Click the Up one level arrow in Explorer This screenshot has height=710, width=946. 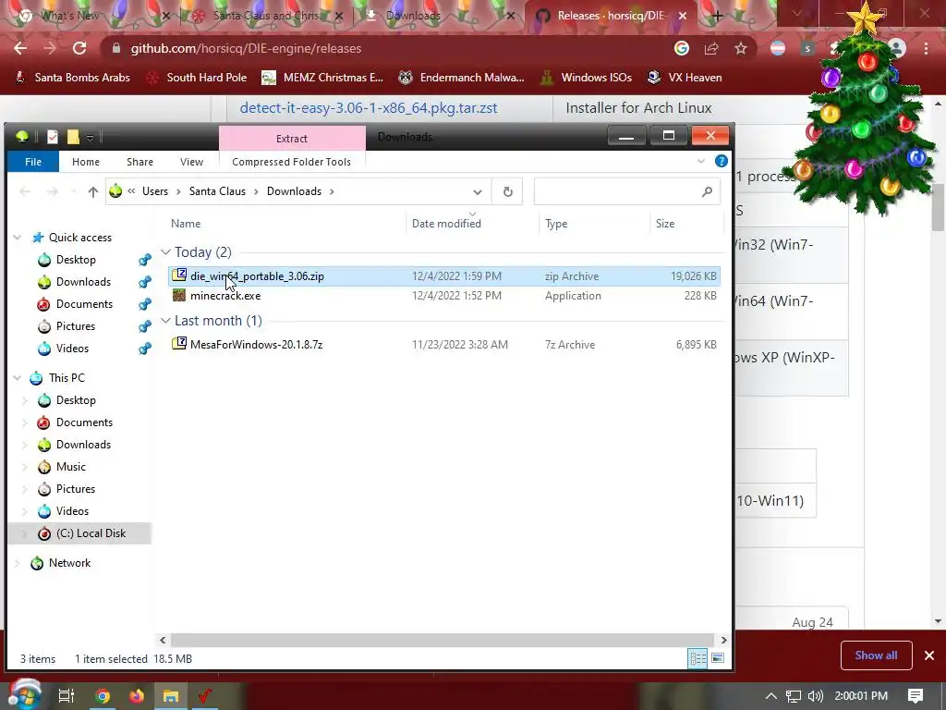coord(93,191)
